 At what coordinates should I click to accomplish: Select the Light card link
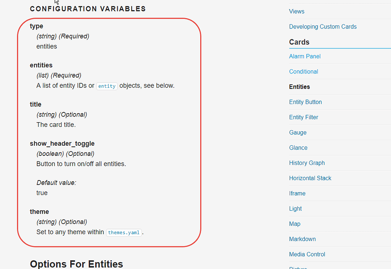coord(295,208)
